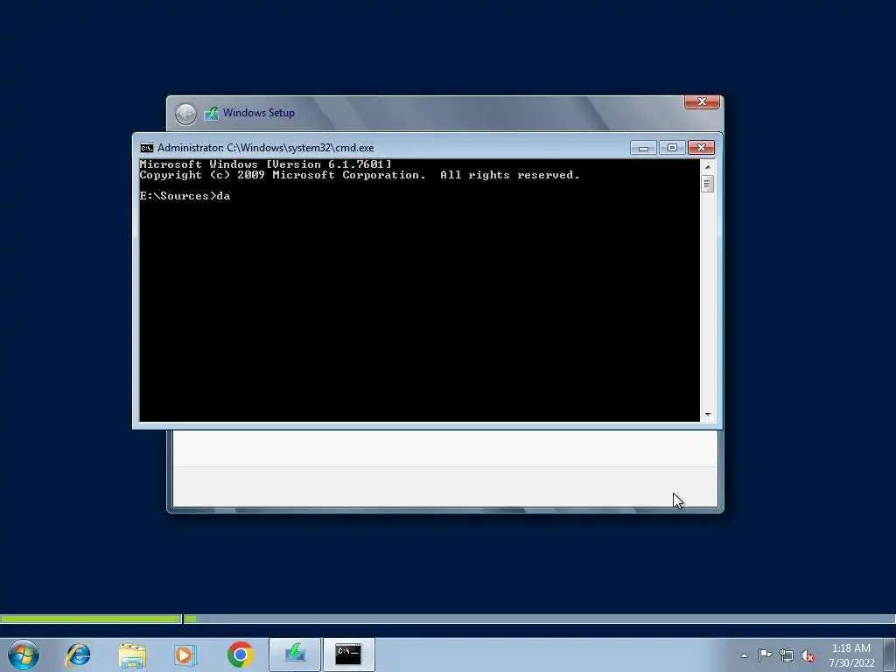Click the cmd scrollbar up arrow
Screen dimensions: 896x672
click(707, 167)
